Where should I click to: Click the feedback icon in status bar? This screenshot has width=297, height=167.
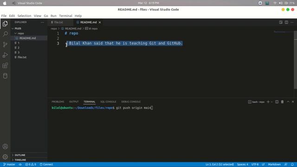286,164
